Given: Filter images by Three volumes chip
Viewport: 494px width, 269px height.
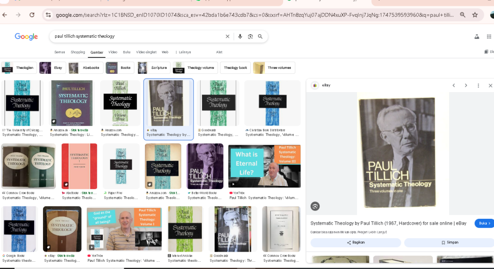Looking at the screenshot, I should pos(274,67).
